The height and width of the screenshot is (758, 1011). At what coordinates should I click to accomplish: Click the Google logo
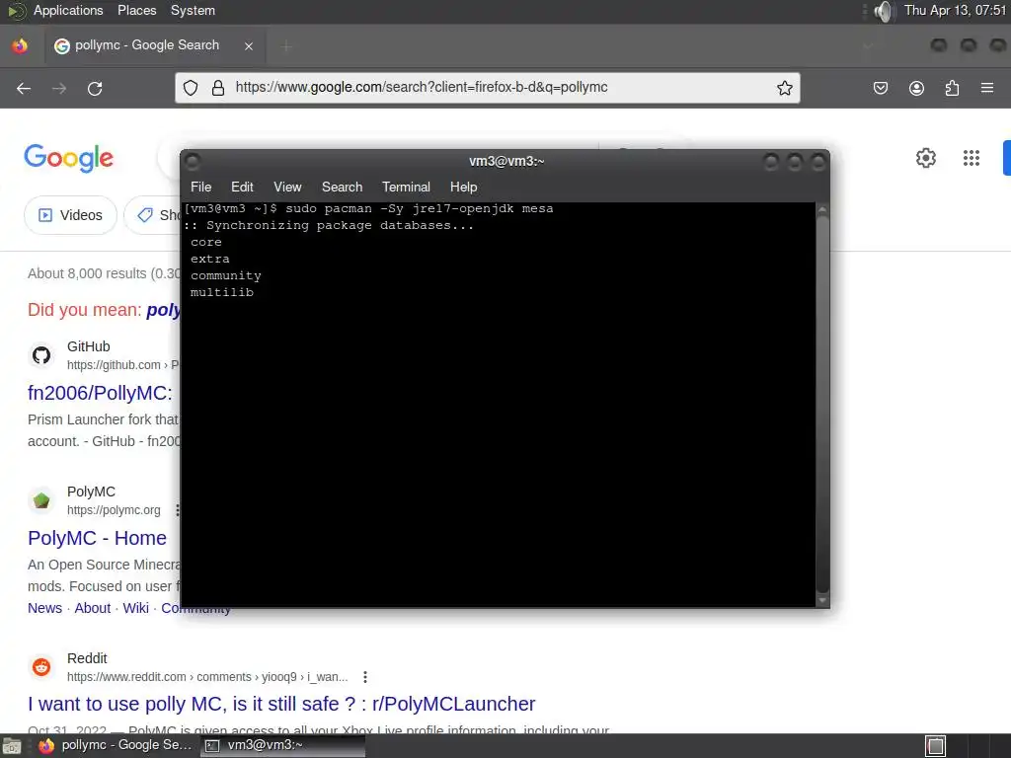point(69,158)
